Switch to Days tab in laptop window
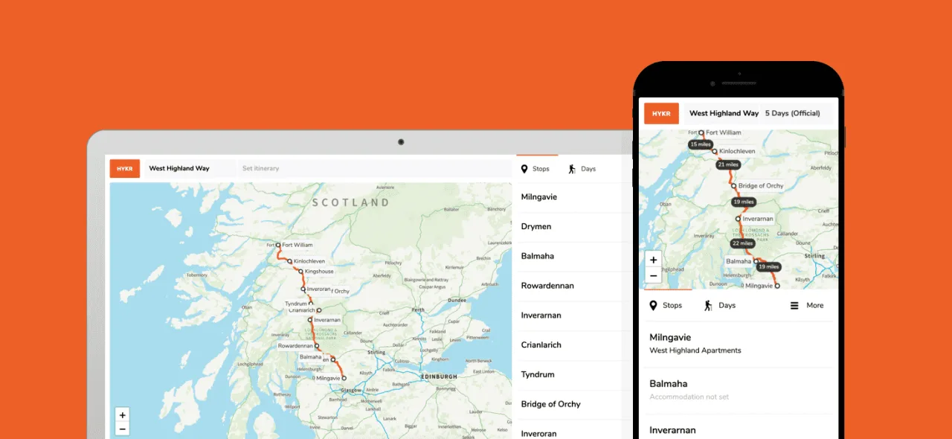The width and height of the screenshot is (952, 439). click(x=582, y=169)
